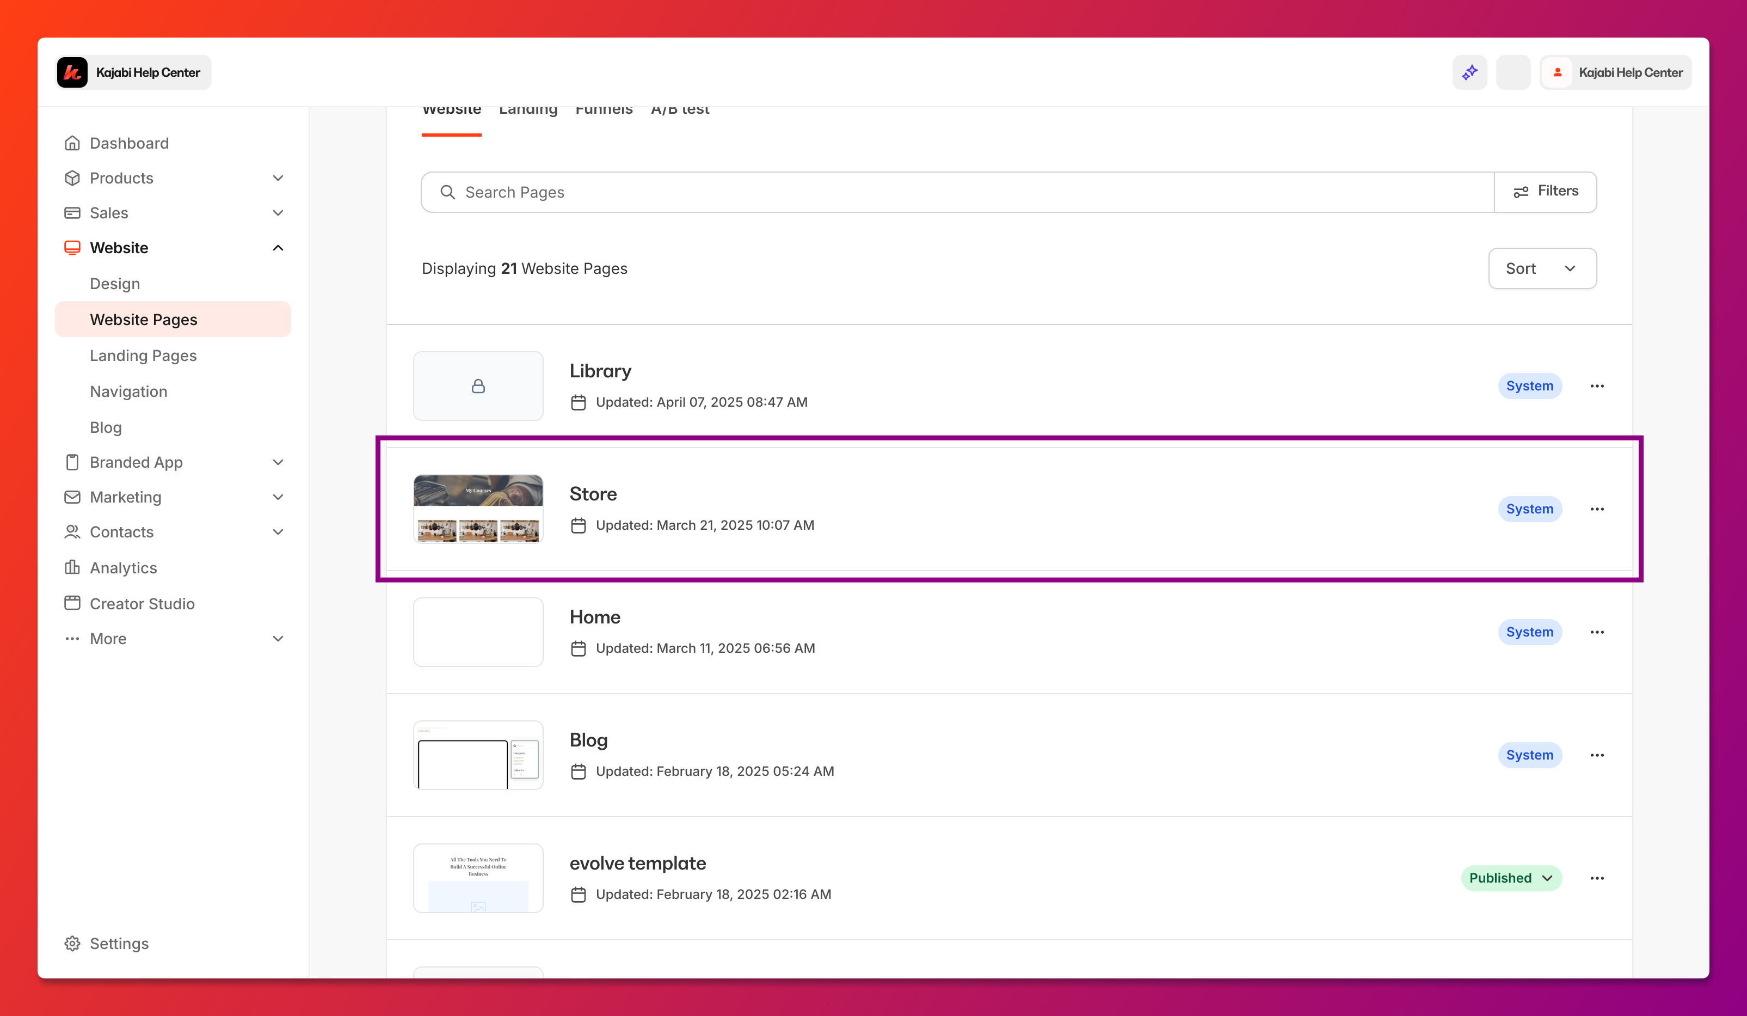The image size is (1747, 1016).
Task: Click the Blog System badge
Action: (x=1529, y=755)
